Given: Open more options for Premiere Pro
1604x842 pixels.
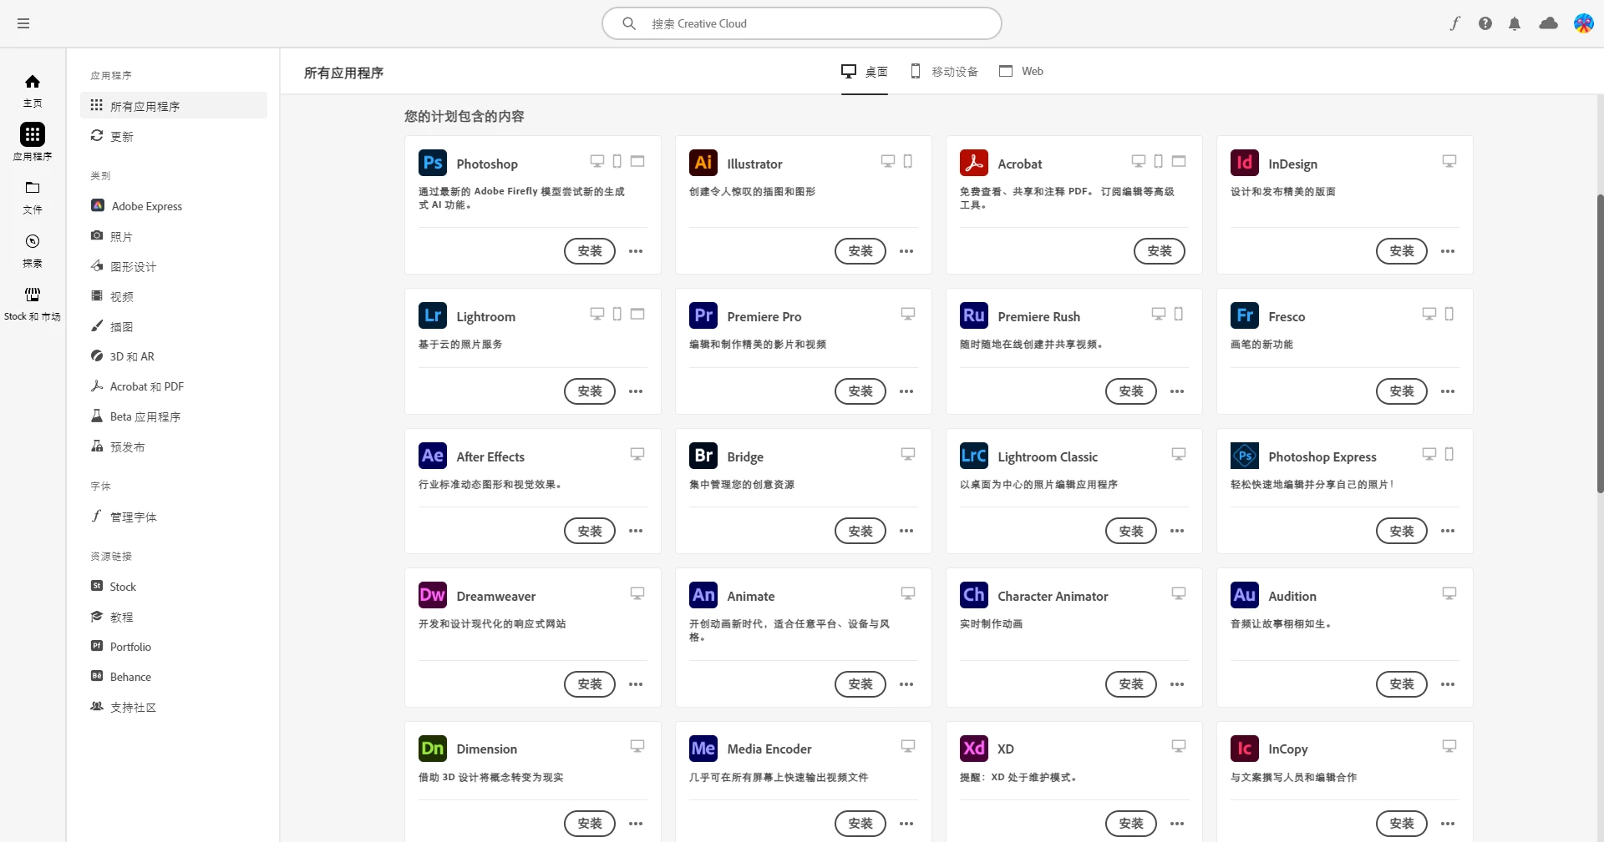Looking at the screenshot, I should (x=906, y=391).
